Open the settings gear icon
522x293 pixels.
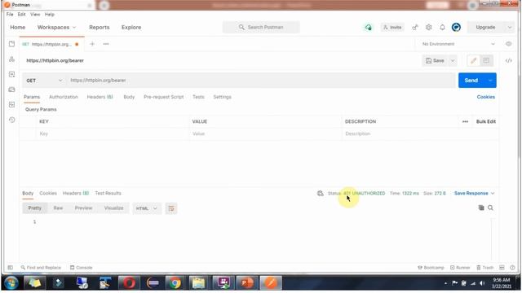pos(429,27)
